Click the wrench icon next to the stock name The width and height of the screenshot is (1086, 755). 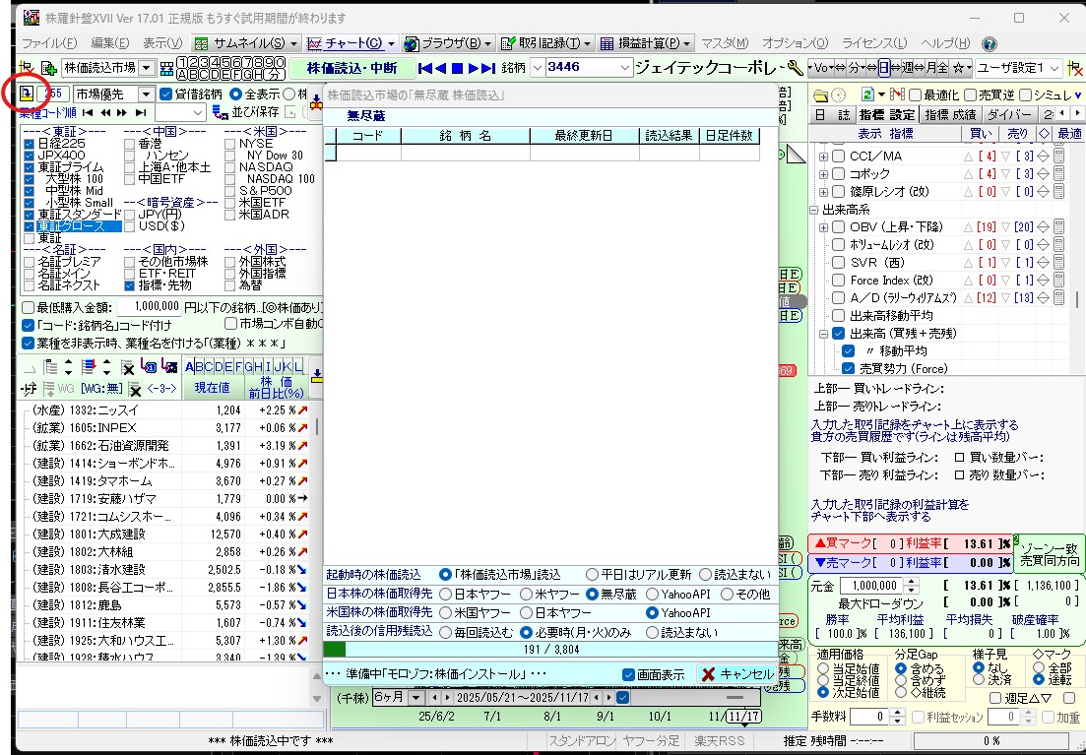point(795,68)
